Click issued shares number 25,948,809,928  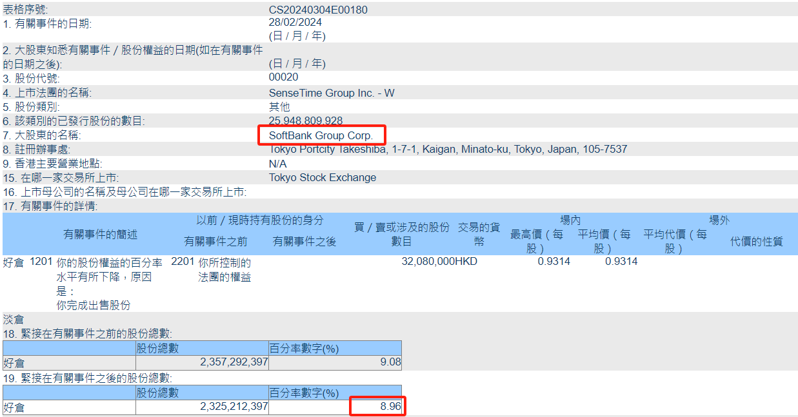tap(306, 121)
